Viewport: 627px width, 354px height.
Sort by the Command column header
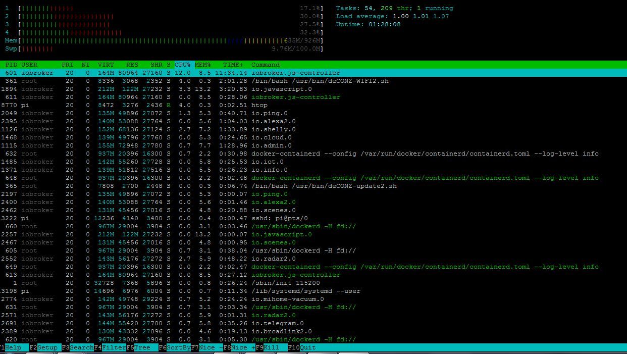pyautogui.click(x=266, y=65)
